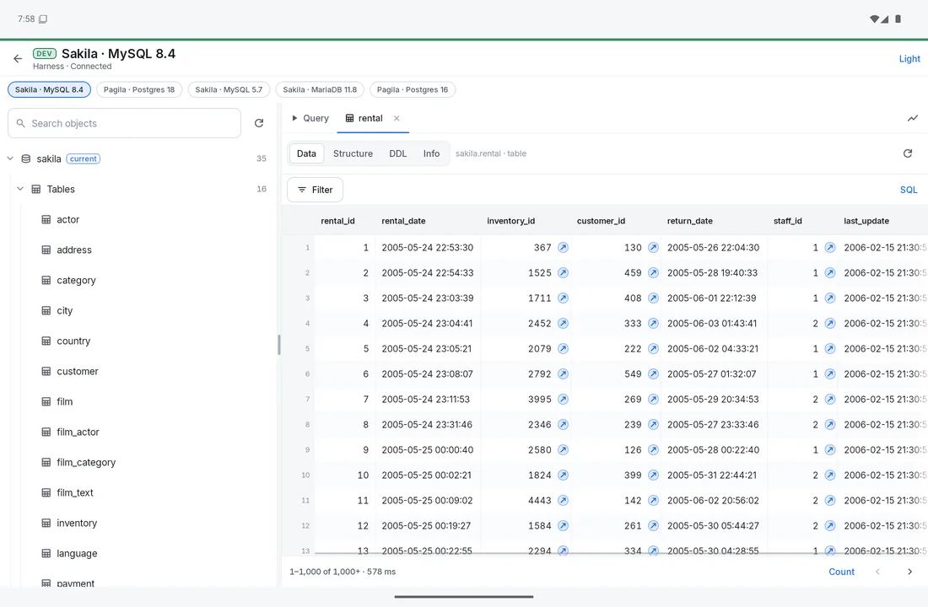This screenshot has height=607, width=928.
Task: Reload the rental table data
Action: point(907,153)
